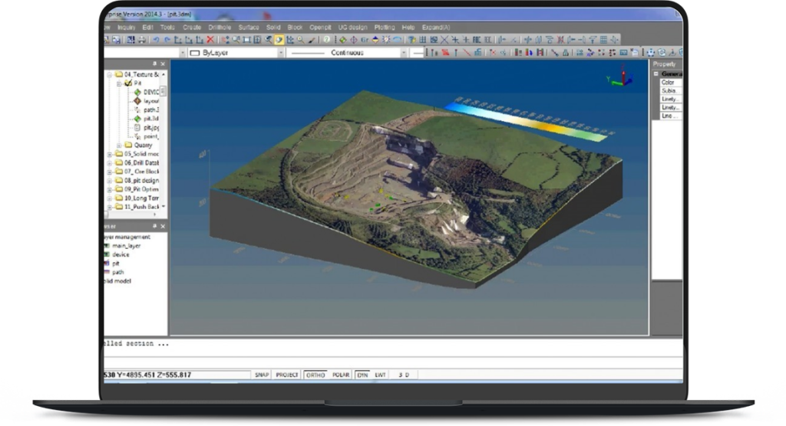Click the DYN status bar button
Image resolution: width=786 pixels, height=426 pixels.
pos(362,375)
